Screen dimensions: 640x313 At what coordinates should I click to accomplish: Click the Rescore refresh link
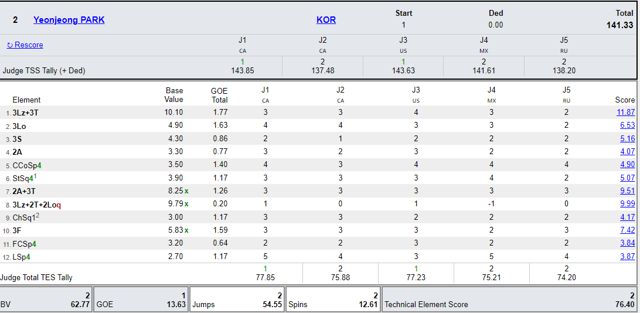pyautogui.click(x=25, y=45)
